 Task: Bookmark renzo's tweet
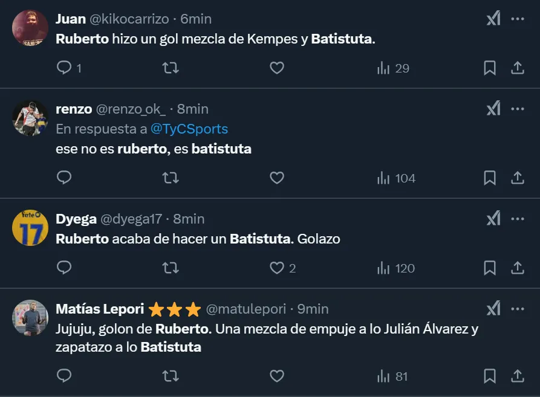coord(490,178)
